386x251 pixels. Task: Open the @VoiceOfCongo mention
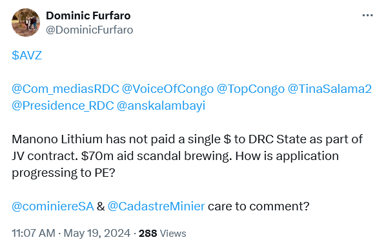click(168, 89)
